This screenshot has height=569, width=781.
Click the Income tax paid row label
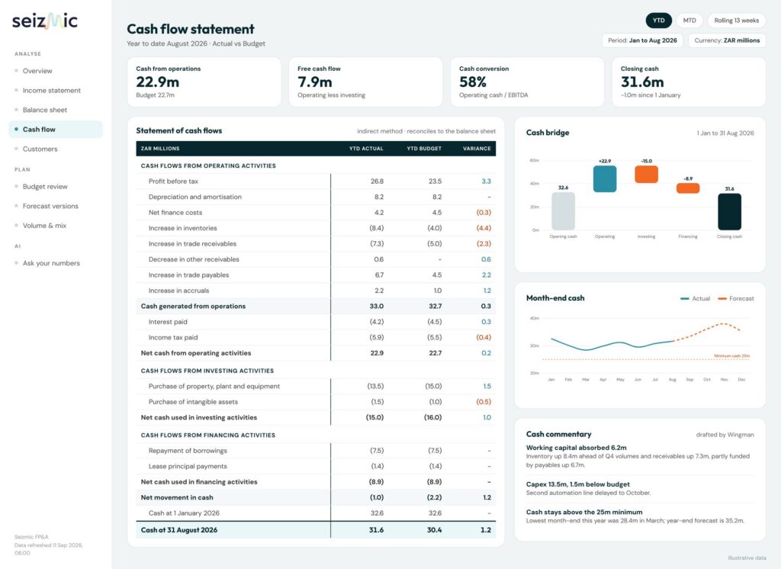click(x=173, y=337)
